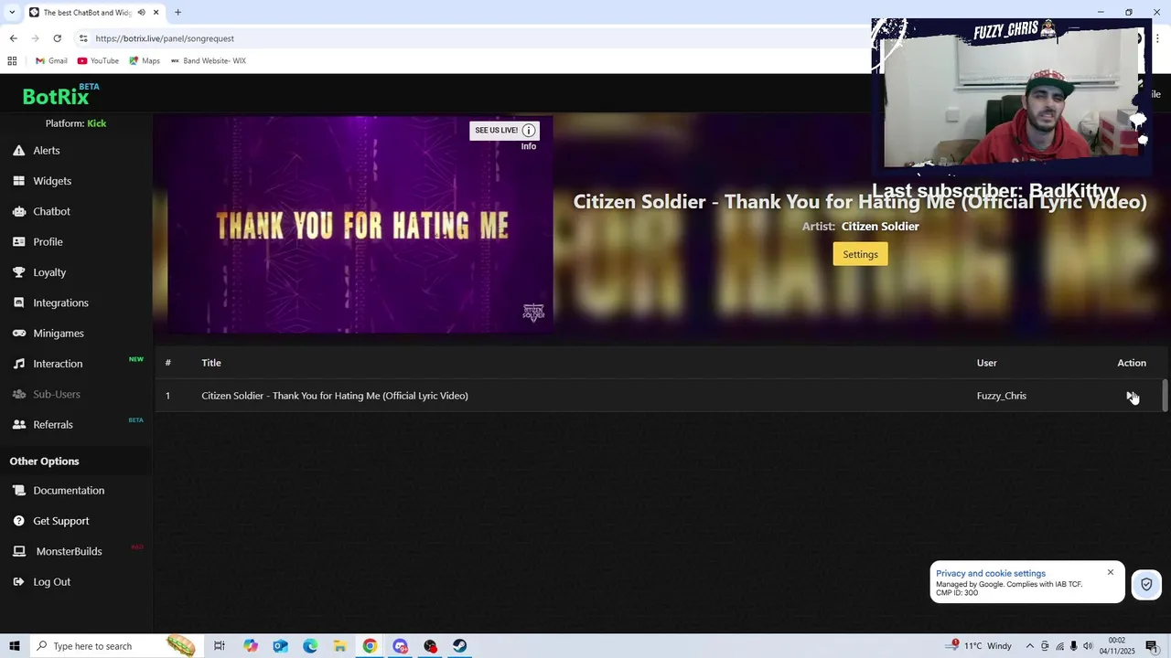Click the Title column header
Image resolution: width=1171 pixels, height=658 pixels.
(x=211, y=363)
